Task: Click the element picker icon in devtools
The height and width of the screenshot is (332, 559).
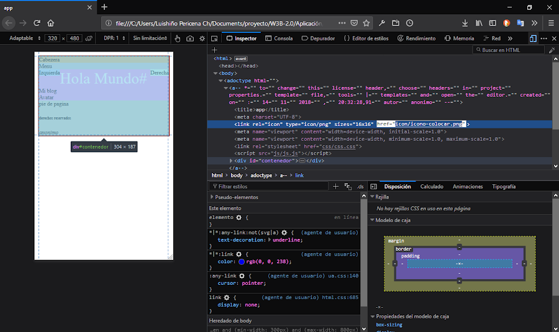Action: (214, 38)
